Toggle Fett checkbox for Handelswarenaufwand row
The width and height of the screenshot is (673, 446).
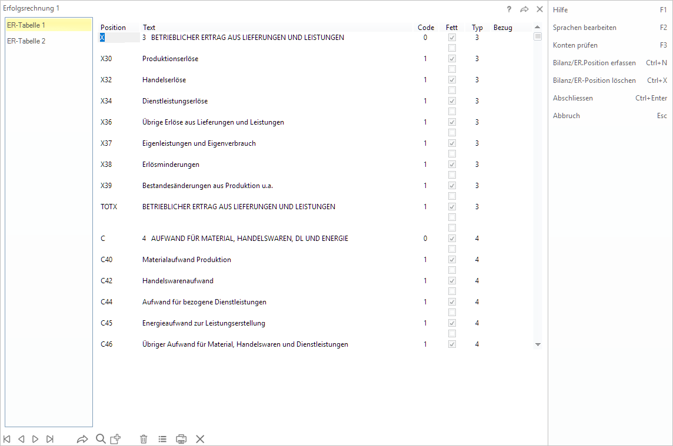pyautogui.click(x=452, y=281)
